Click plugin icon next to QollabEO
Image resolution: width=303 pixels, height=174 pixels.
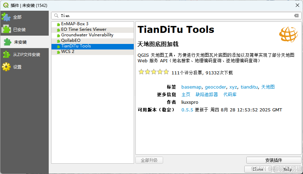[58, 41]
